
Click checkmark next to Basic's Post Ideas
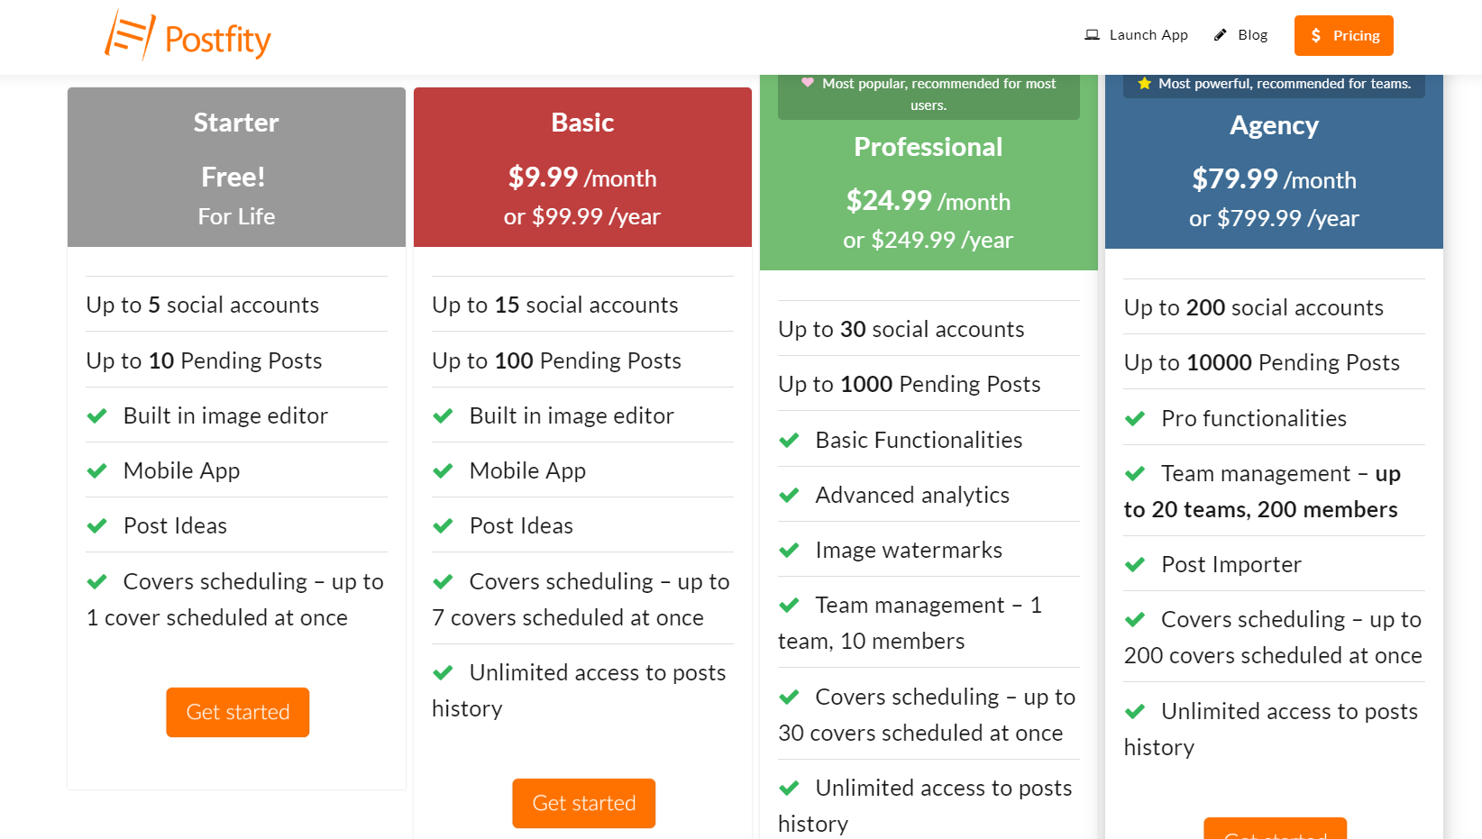[x=444, y=525]
